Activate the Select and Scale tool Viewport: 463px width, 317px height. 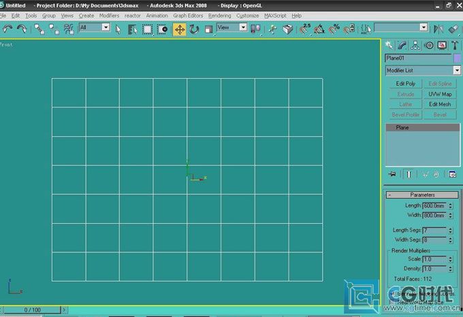click(x=208, y=29)
